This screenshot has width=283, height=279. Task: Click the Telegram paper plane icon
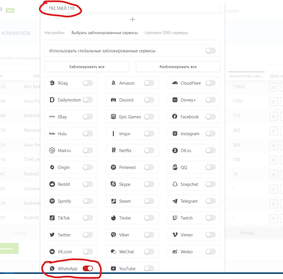pos(175,201)
